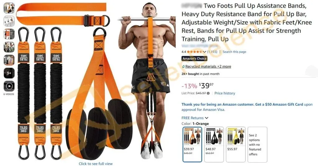
Task: Choose the black color option at $48.97
Action: tap(214, 145)
